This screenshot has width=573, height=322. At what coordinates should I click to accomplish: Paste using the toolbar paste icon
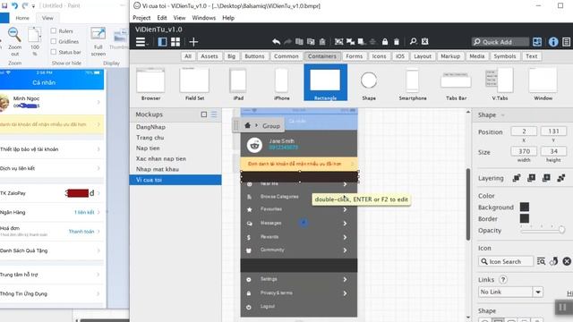[x=322, y=42]
